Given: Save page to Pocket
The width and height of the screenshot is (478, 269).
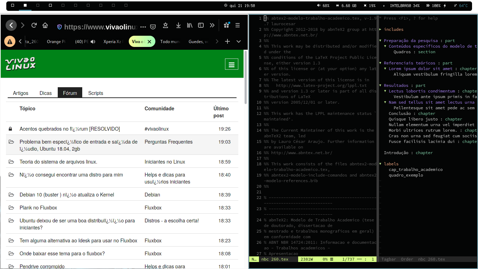Looking at the screenshot, I should 153,26.
